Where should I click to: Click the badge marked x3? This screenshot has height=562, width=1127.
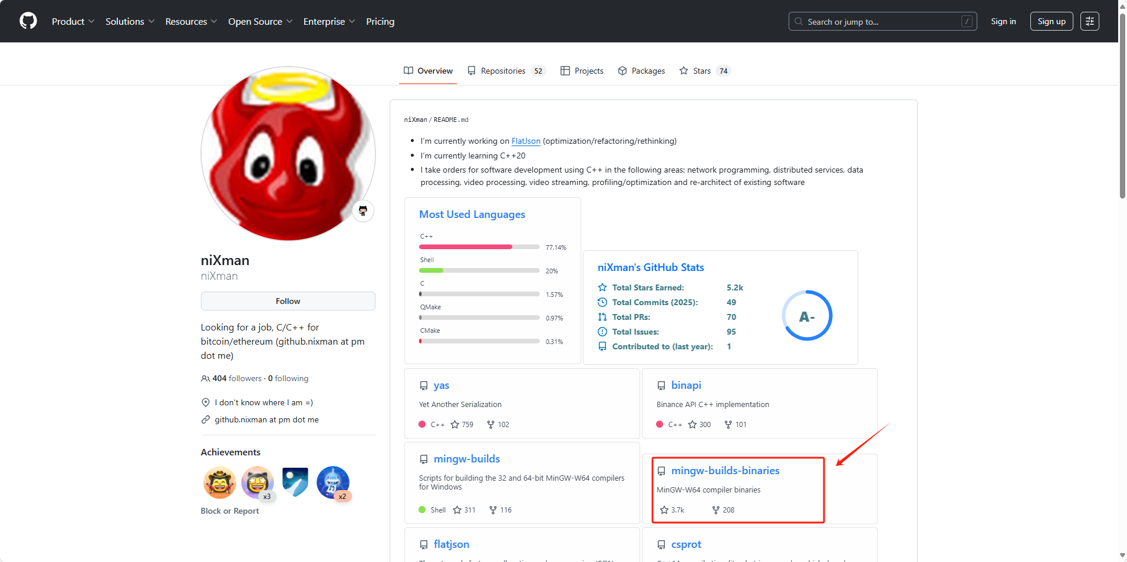point(258,482)
